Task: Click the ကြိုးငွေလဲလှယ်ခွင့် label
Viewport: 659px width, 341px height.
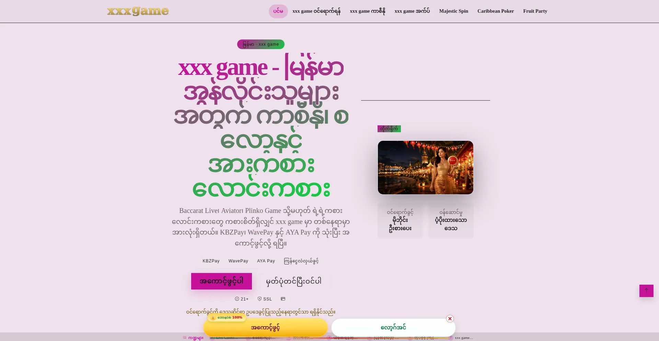Action: (301, 261)
